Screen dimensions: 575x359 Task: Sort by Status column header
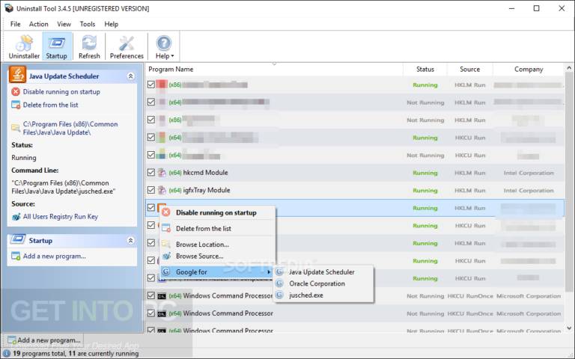(425, 70)
